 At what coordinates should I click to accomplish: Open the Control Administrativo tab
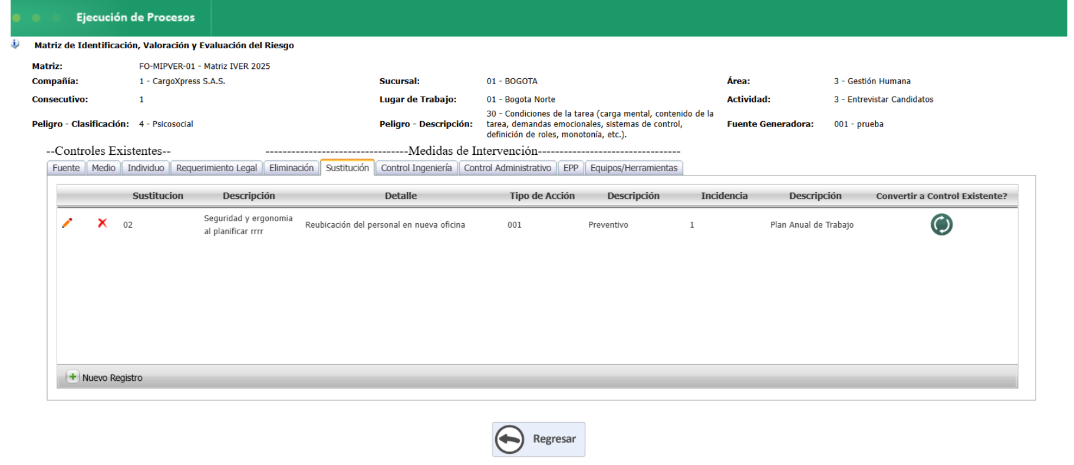[x=508, y=168]
